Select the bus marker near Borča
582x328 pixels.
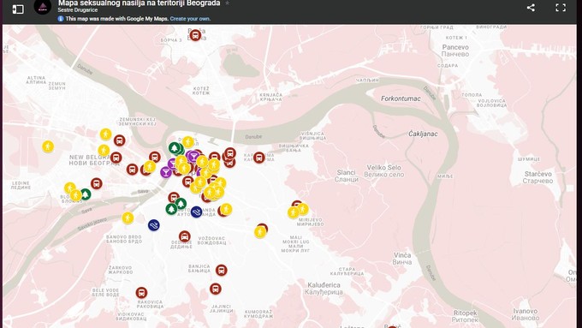[x=195, y=35]
